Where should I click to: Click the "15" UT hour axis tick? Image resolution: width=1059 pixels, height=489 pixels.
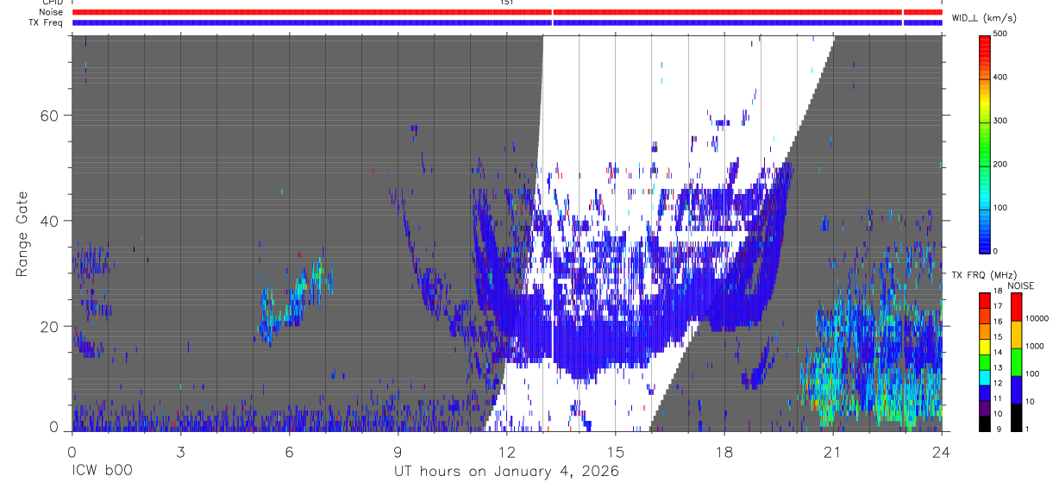616,451
